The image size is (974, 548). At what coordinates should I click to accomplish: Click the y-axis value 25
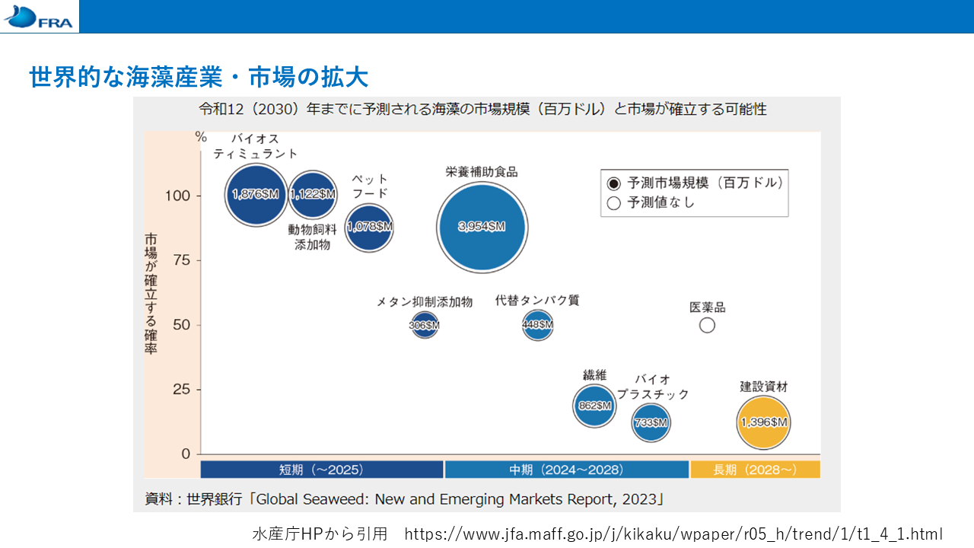(x=183, y=390)
